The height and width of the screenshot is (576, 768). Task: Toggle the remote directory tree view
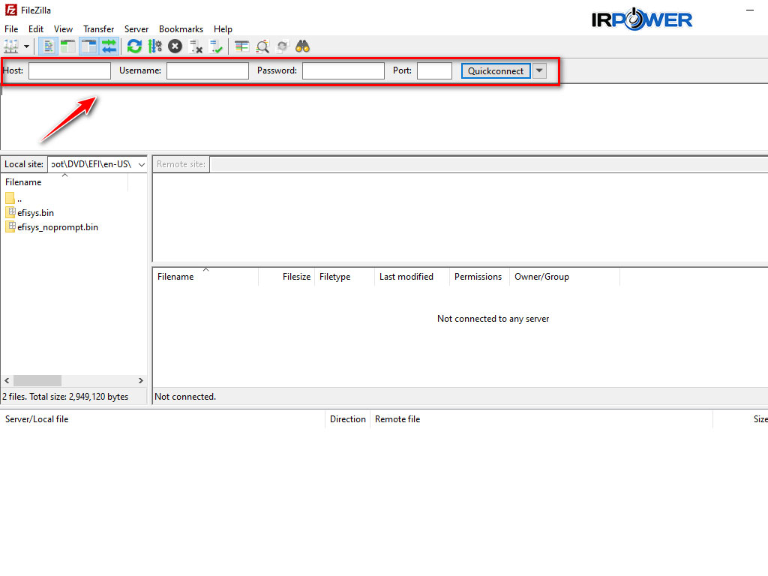[x=88, y=46]
